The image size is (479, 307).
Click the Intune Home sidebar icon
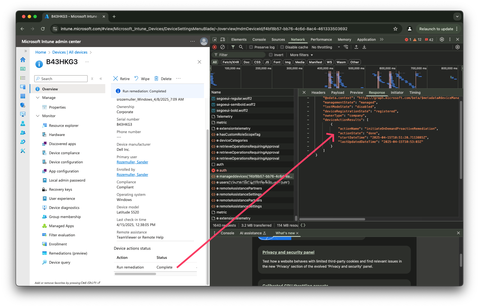23,60
